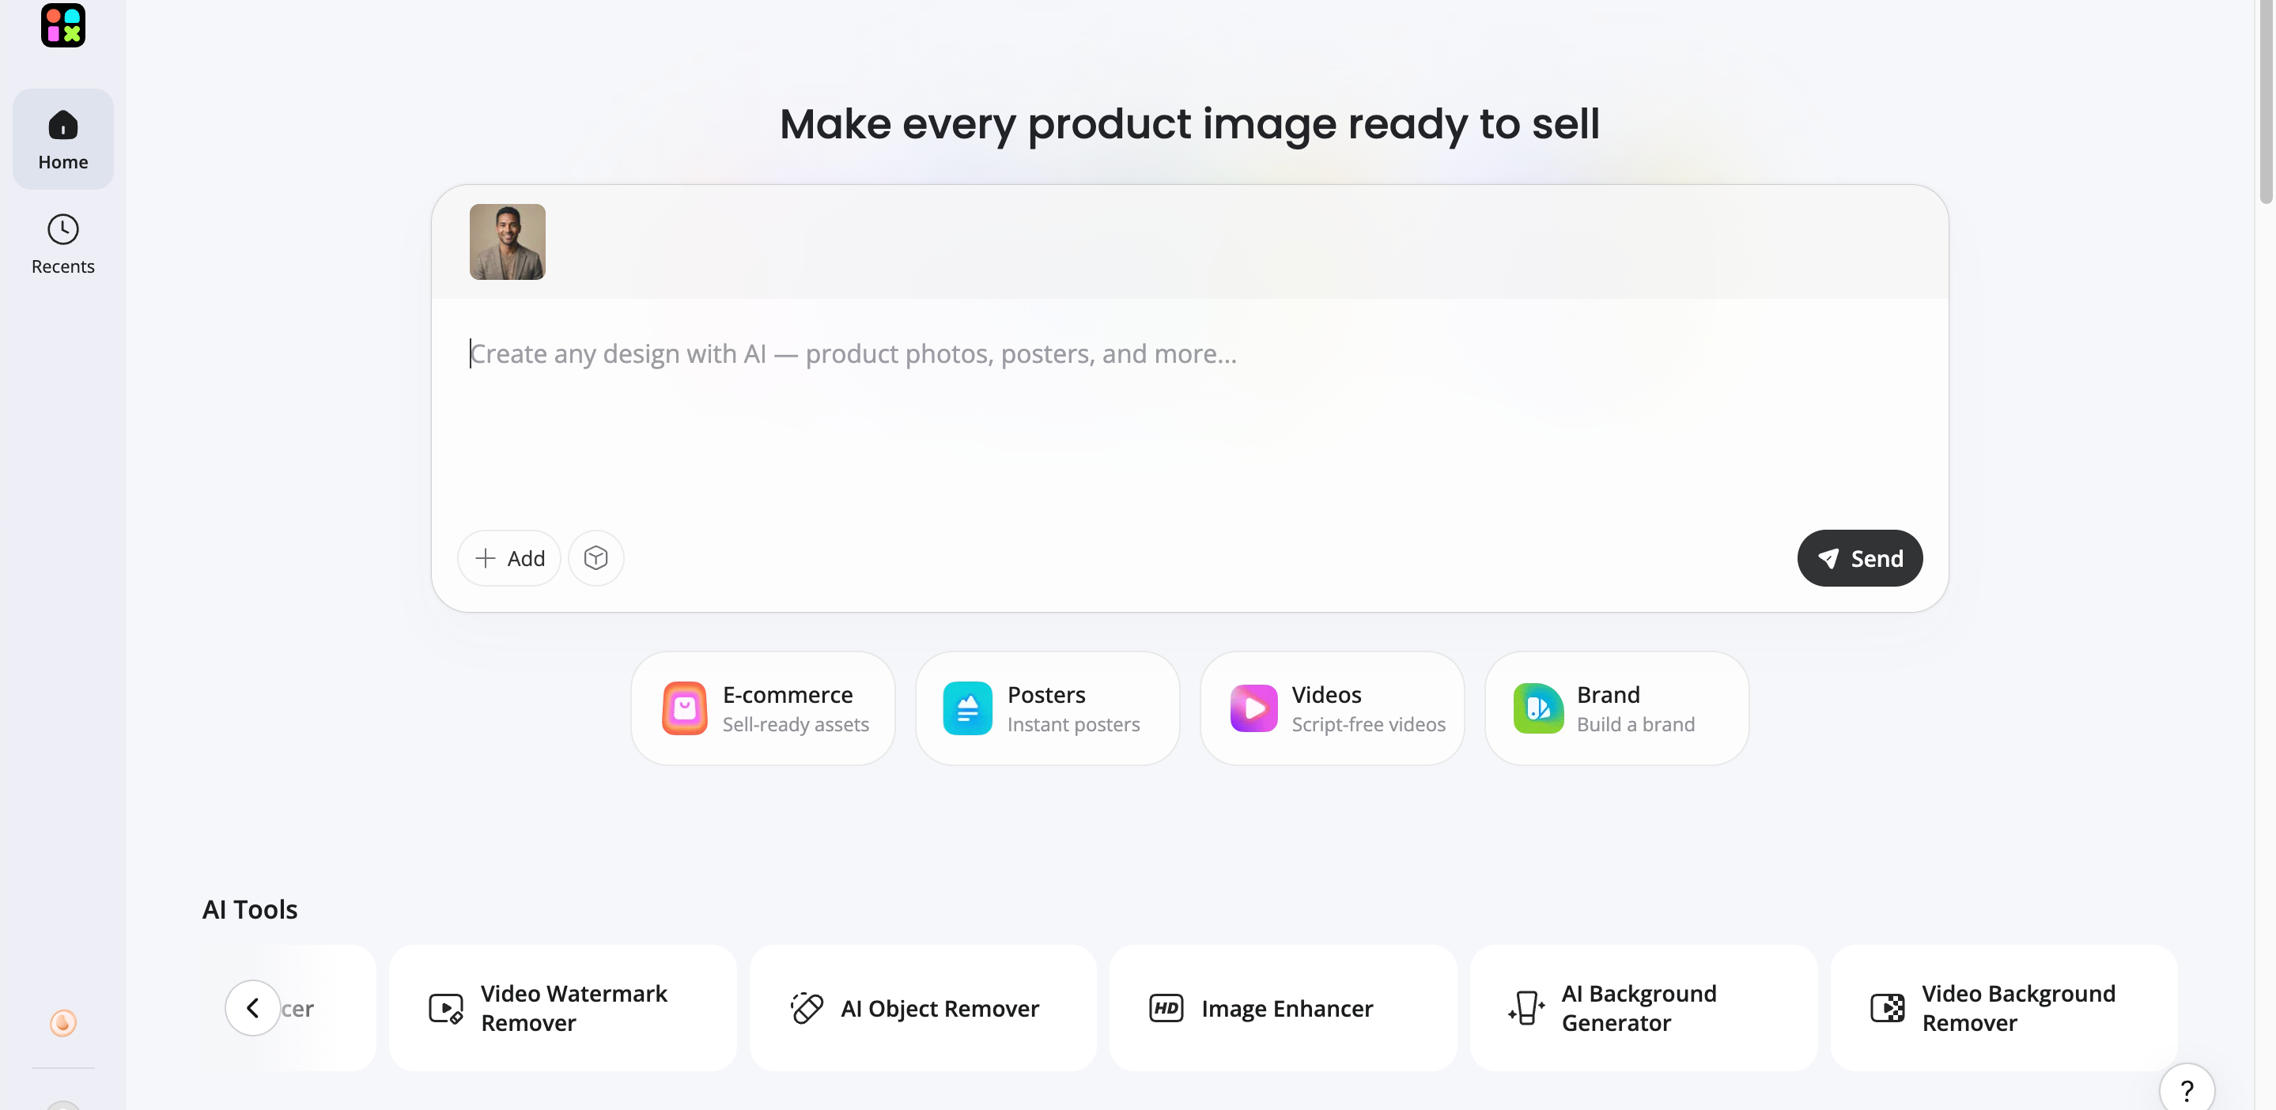Open the Recents sidebar section
2276x1110 pixels.
coord(62,244)
